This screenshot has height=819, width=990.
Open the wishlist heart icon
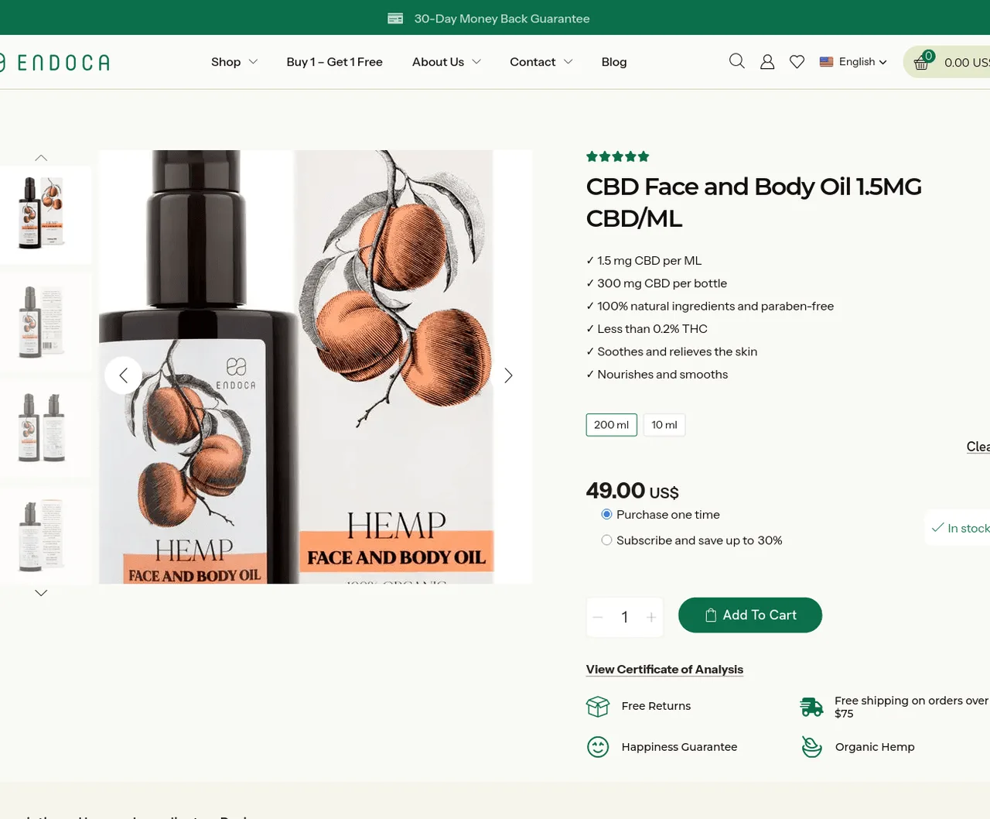pos(797,62)
